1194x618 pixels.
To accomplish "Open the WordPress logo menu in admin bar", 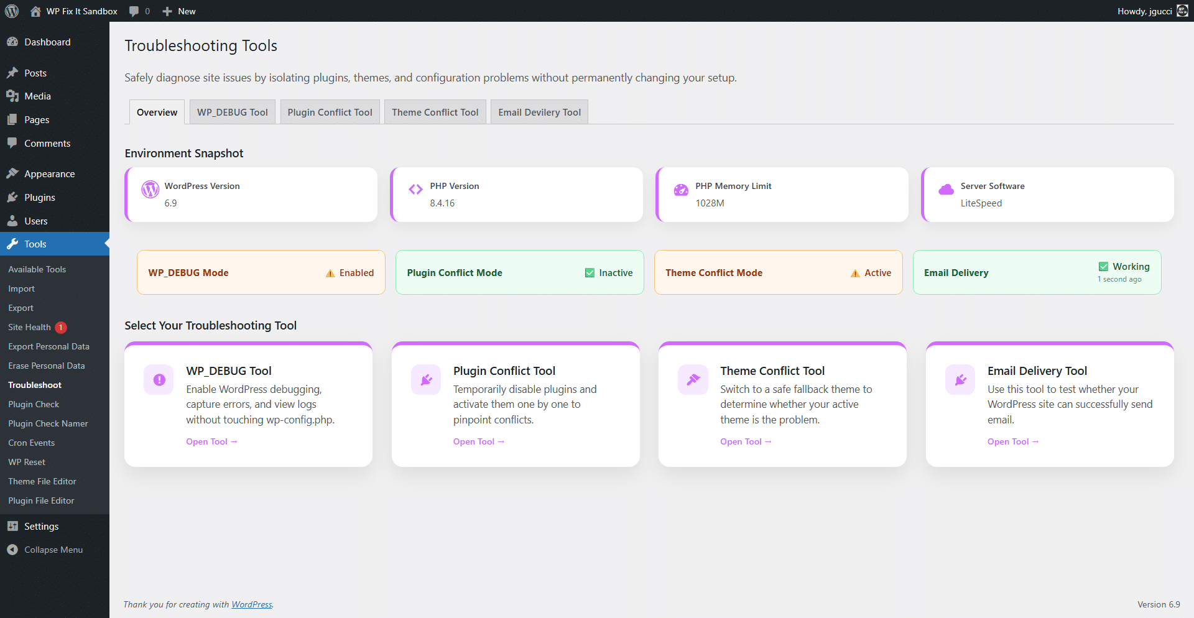I will (12, 11).
